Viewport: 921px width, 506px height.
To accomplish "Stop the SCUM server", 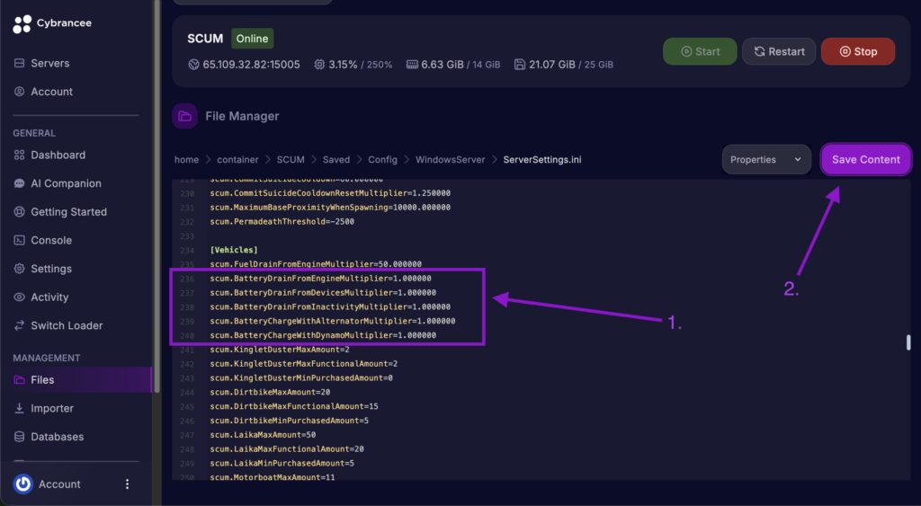I will 858,51.
